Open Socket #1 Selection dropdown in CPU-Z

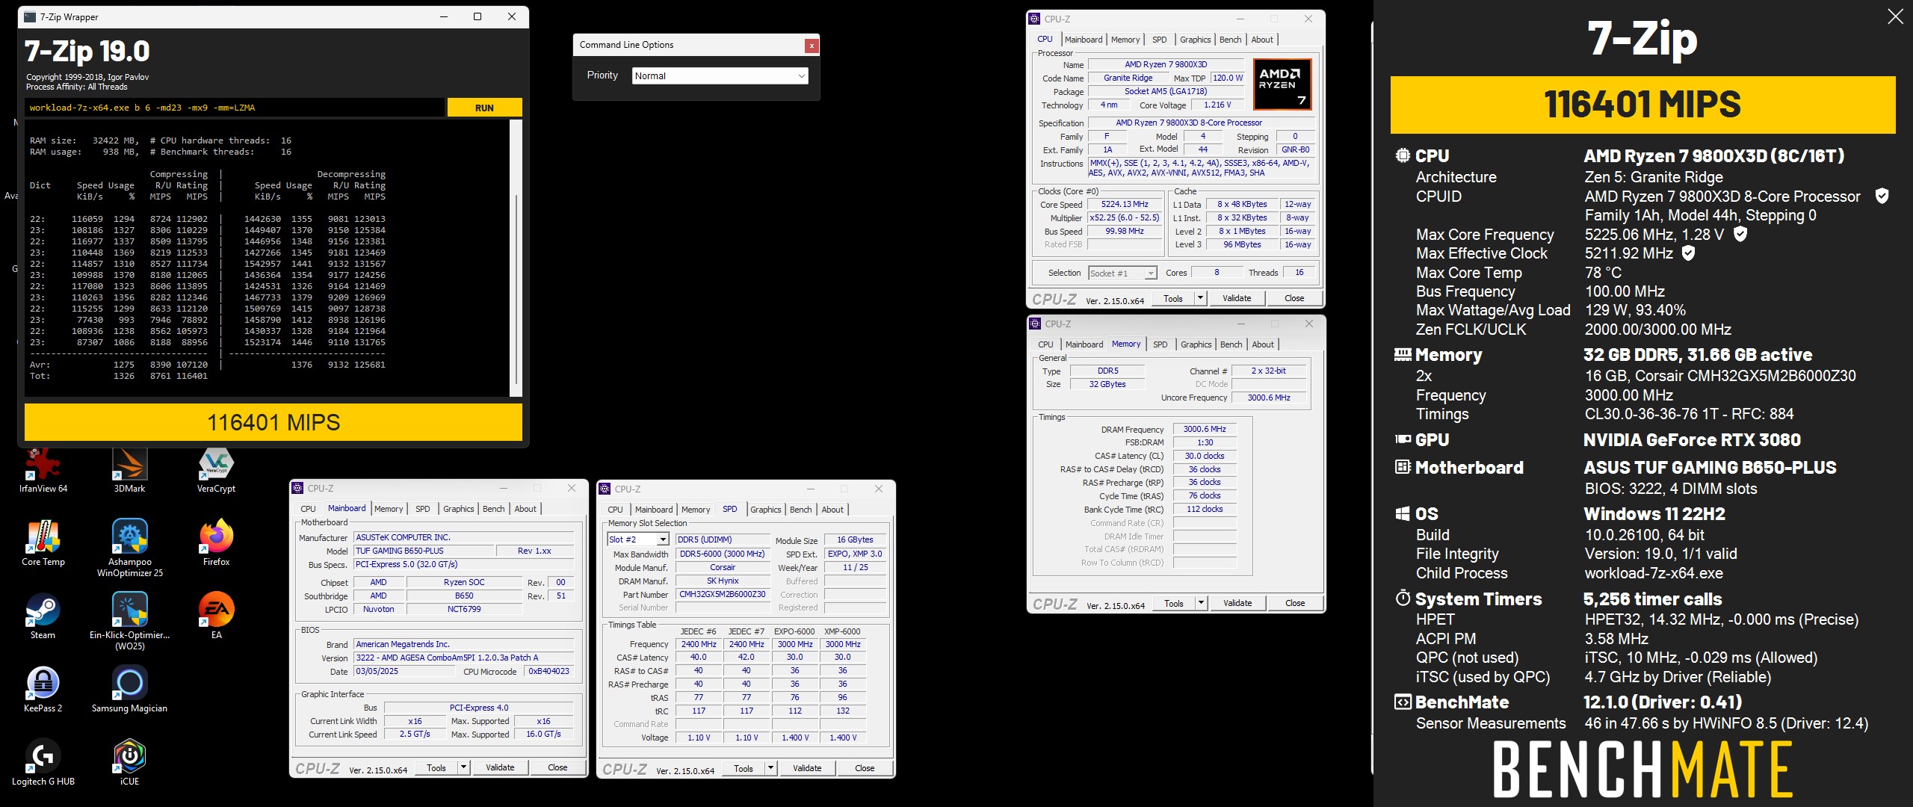(x=1122, y=273)
